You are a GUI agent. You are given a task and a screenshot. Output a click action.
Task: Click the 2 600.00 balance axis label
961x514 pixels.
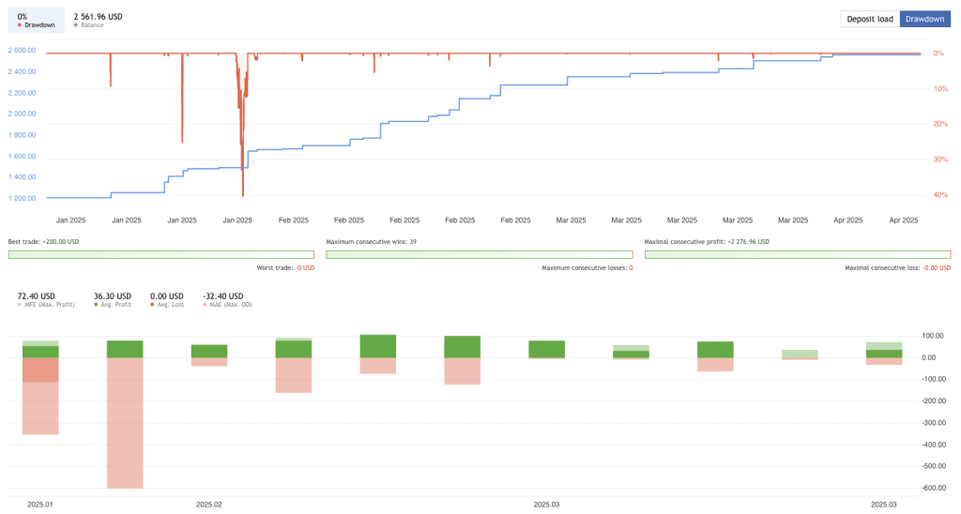coord(22,51)
